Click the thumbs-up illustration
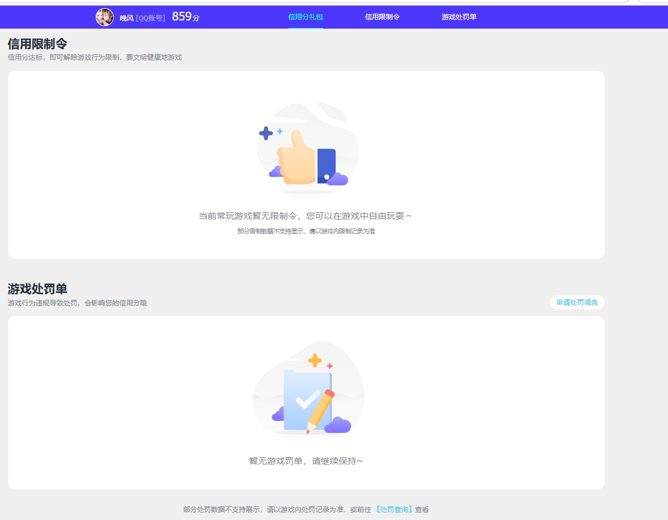 (x=308, y=149)
